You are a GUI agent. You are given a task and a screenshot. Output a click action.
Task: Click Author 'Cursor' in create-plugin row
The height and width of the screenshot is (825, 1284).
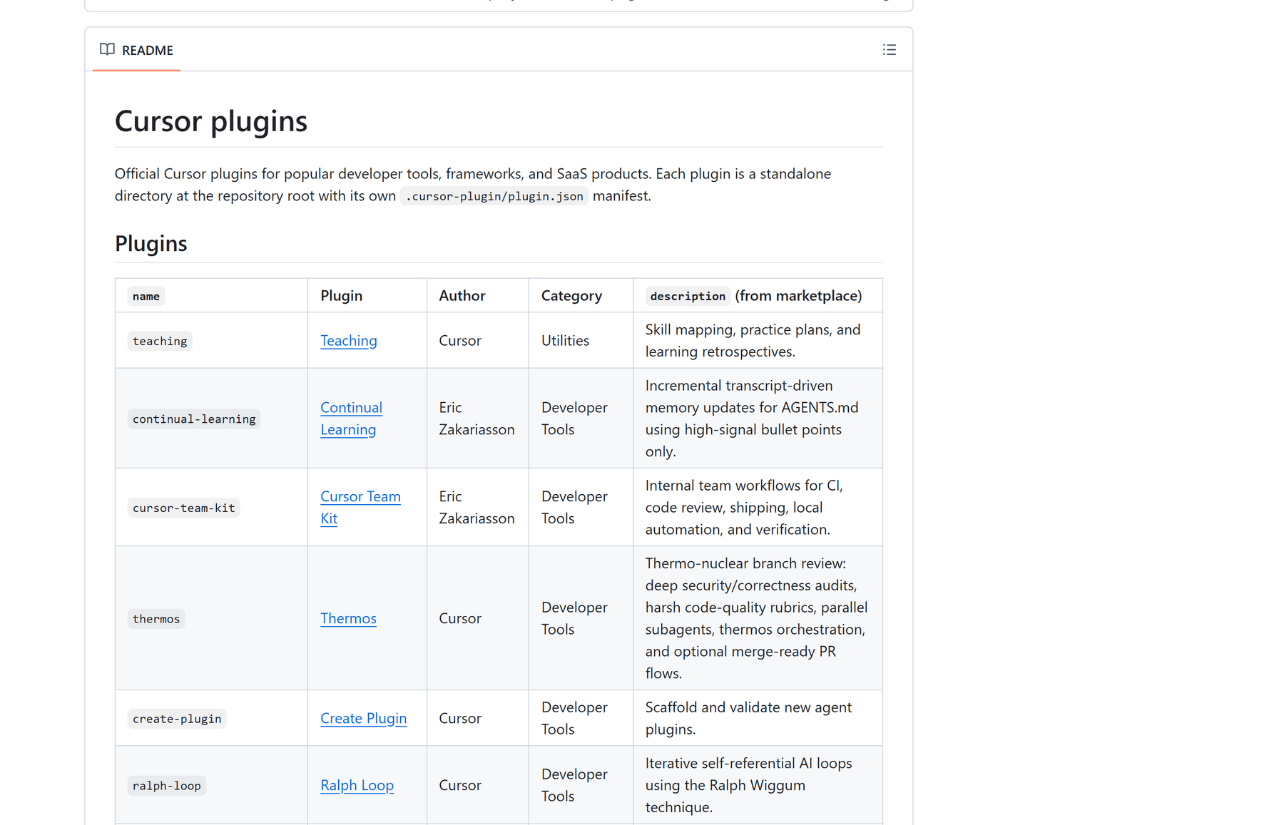click(460, 718)
